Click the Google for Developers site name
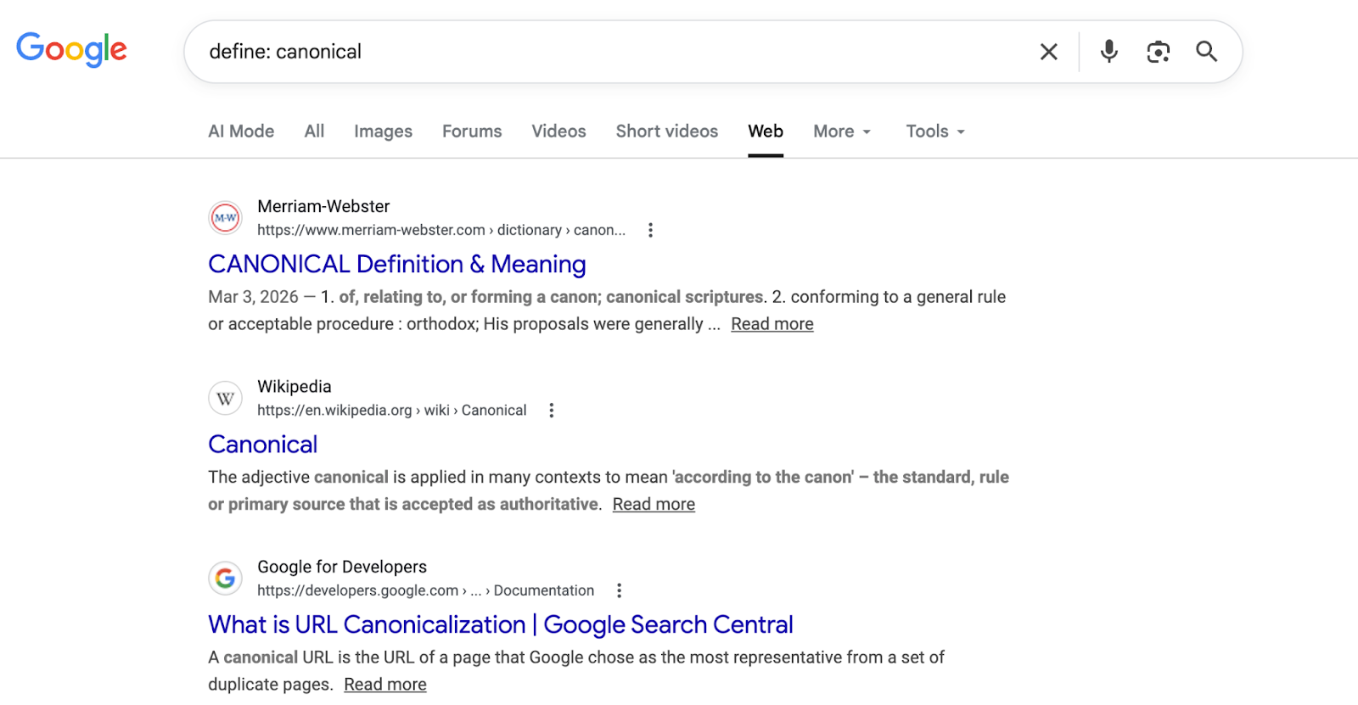Screen dimensions: 1358x705 coord(342,567)
